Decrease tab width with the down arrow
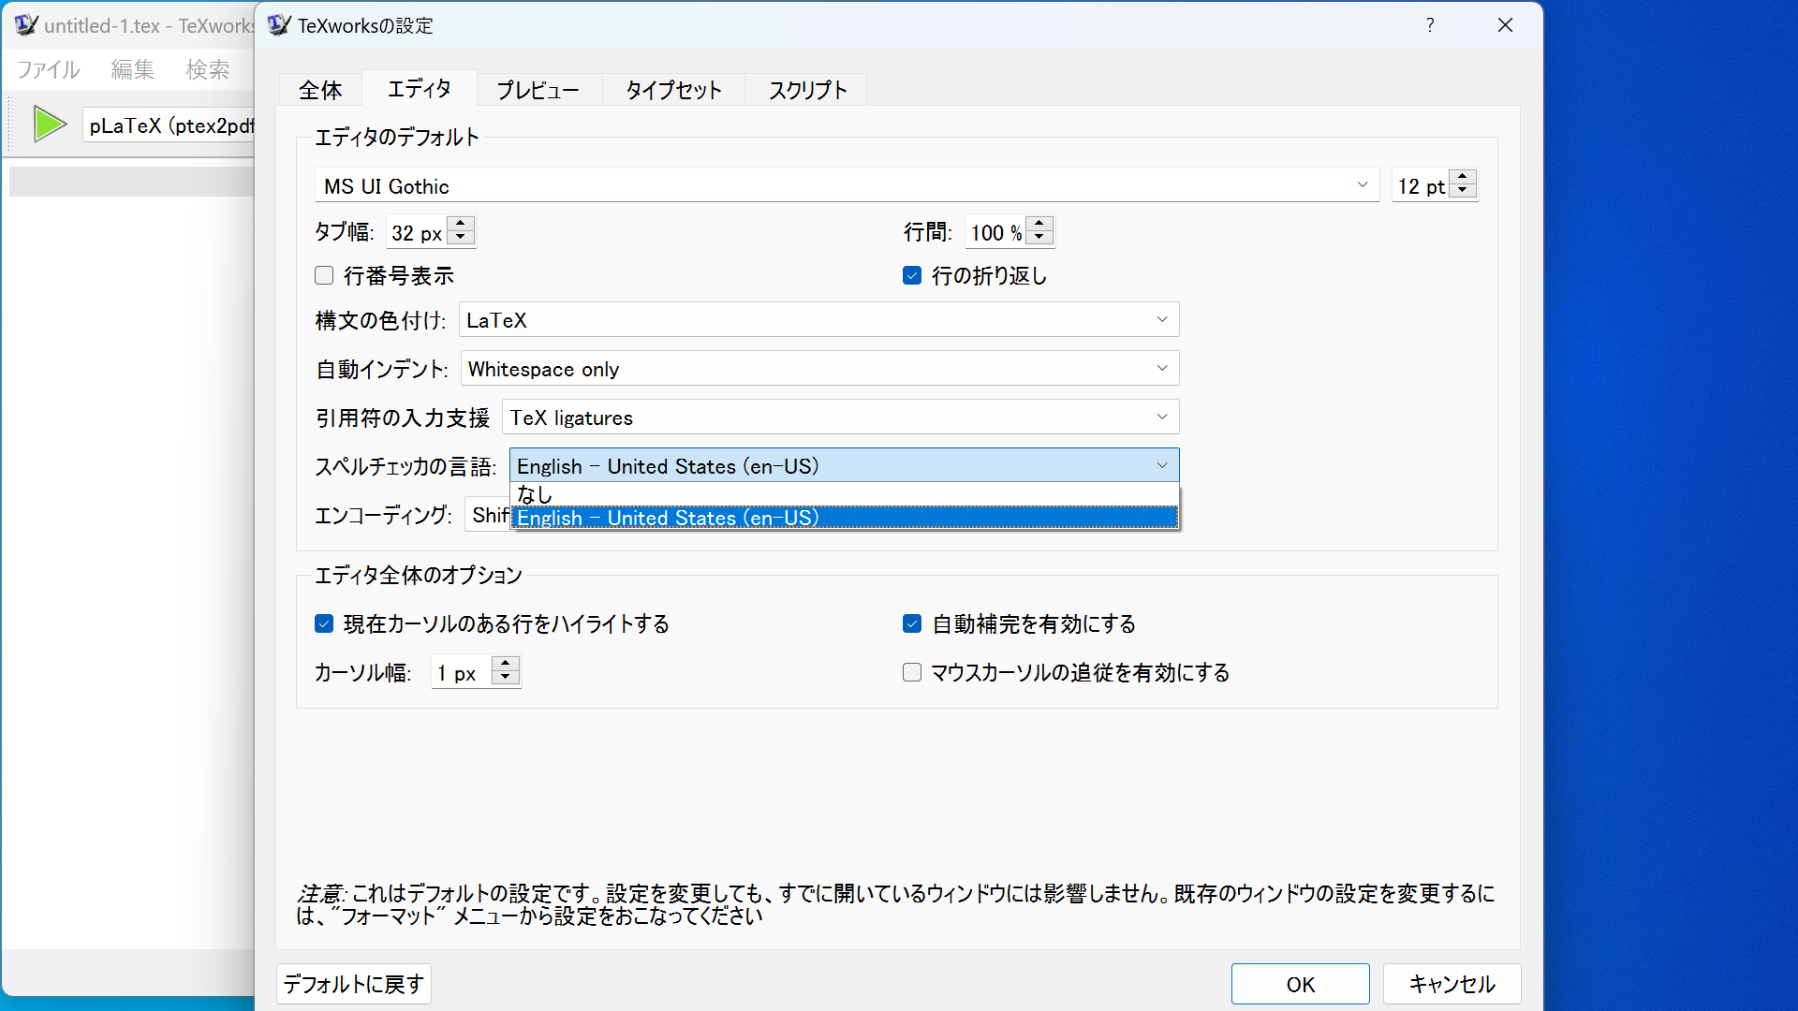Image resolution: width=1798 pixels, height=1011 pixels. coord(460,239)
